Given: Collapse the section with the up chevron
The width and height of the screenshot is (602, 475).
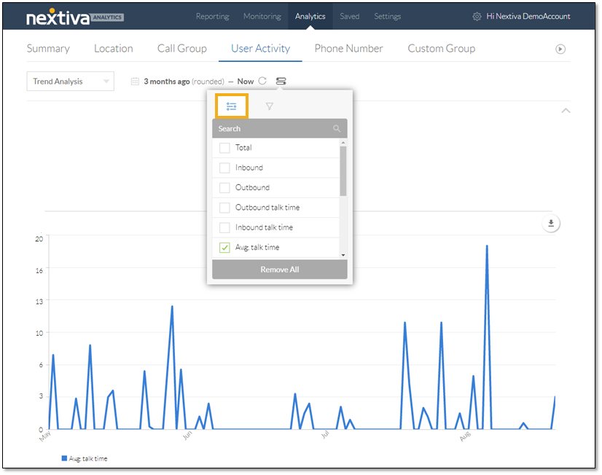Looking at the screenshot, I should 566,111.
